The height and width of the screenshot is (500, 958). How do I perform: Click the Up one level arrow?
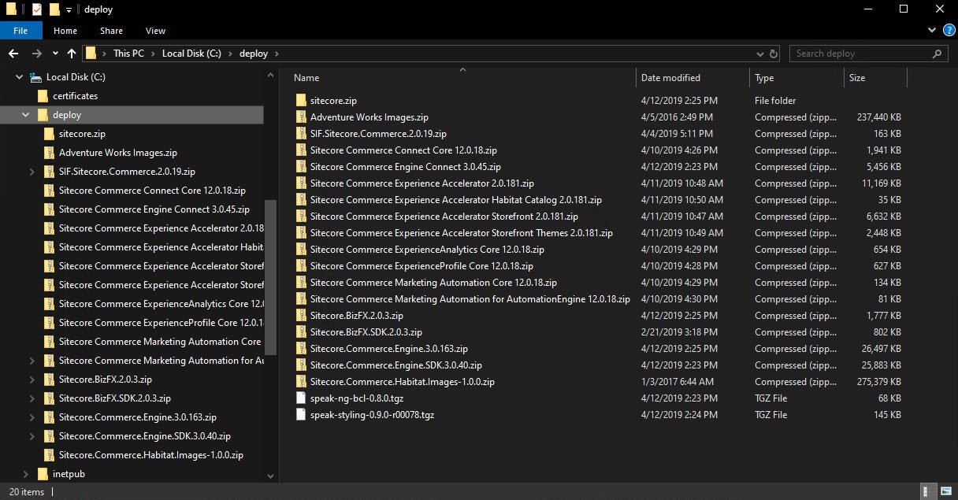[x=72, y=54]
